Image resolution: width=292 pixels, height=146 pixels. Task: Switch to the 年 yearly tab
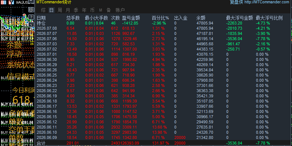84,10
